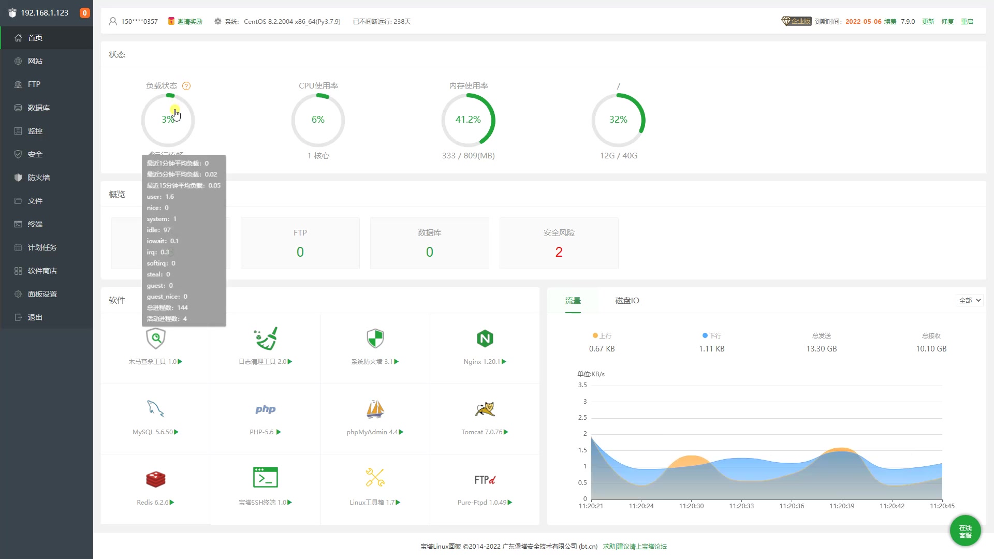The image size is (994, 559).
Task: Open the Nginx 1.20.1 software icon
Action: pyautogui.click(x=485, y=339)
